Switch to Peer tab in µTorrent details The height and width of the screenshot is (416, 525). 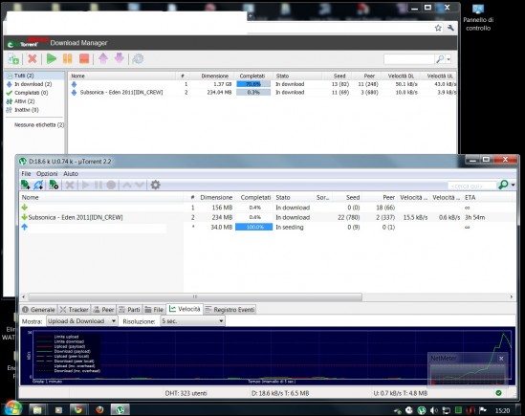103,310
